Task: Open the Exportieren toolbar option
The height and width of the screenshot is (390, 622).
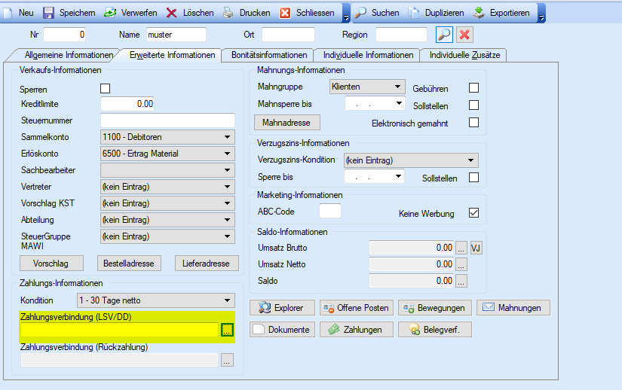Action: coord(504,13)
